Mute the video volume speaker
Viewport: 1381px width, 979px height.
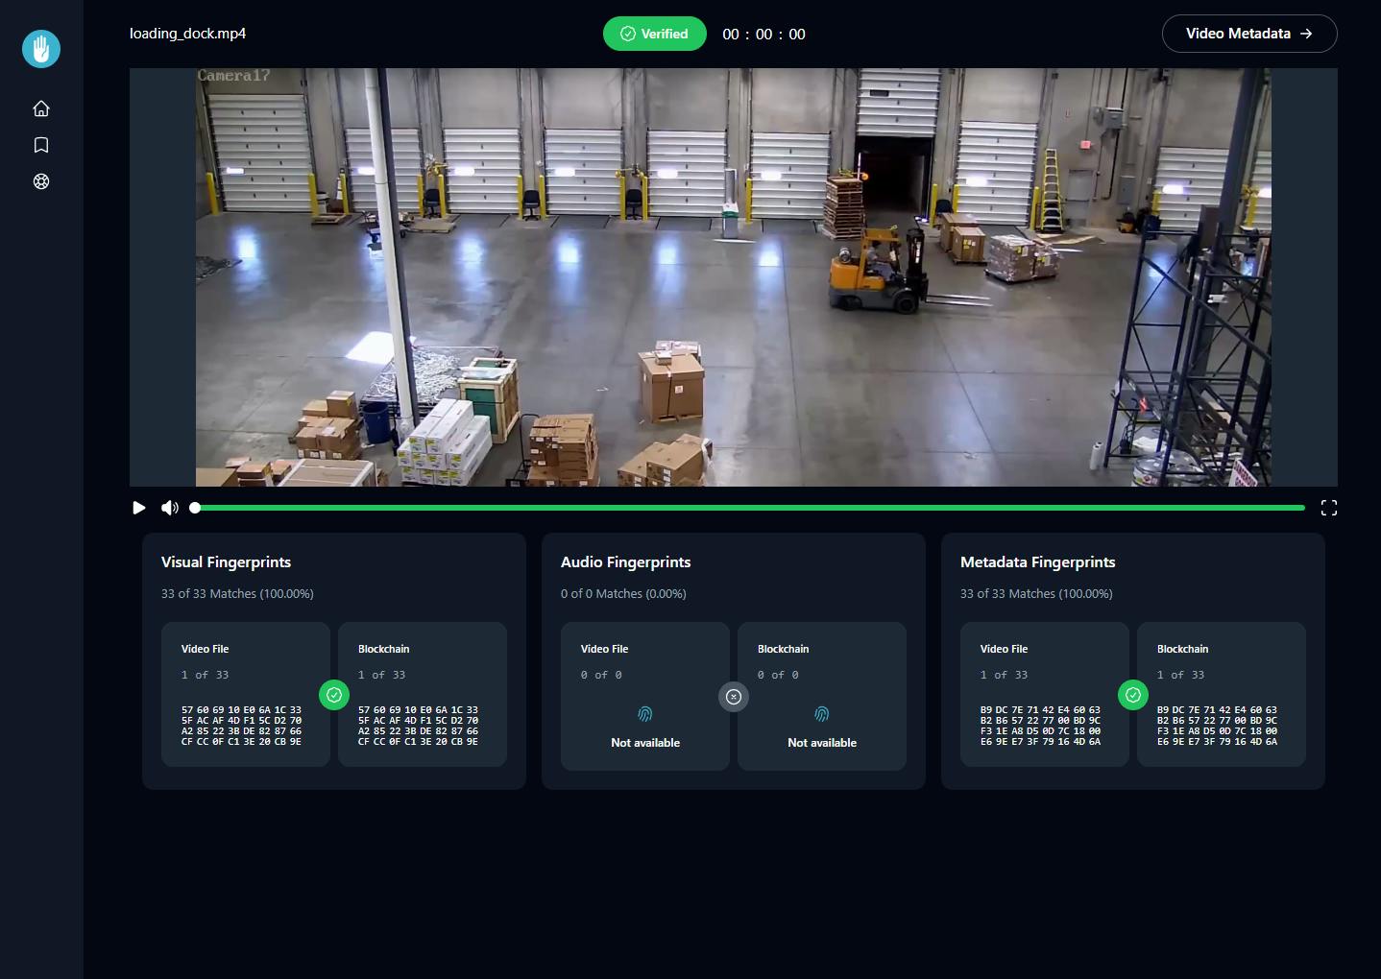tap(170, 508)
